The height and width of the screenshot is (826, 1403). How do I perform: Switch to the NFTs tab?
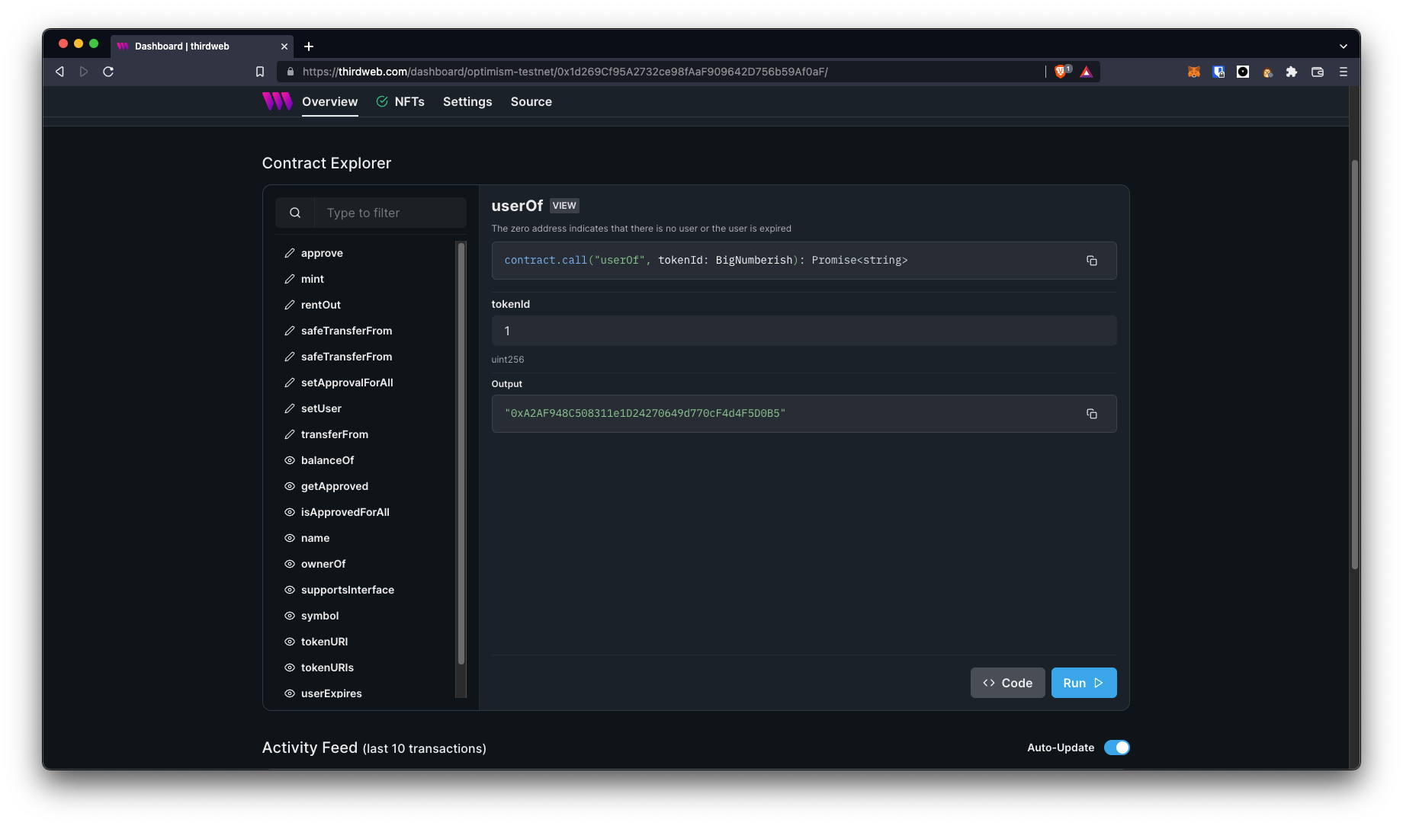coord(409,101)
